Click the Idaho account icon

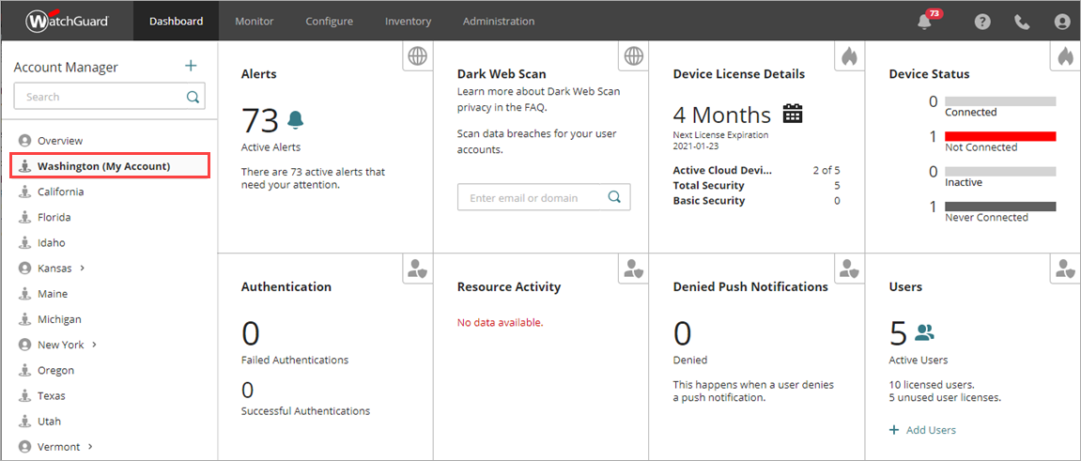click(x=24, y=242)
